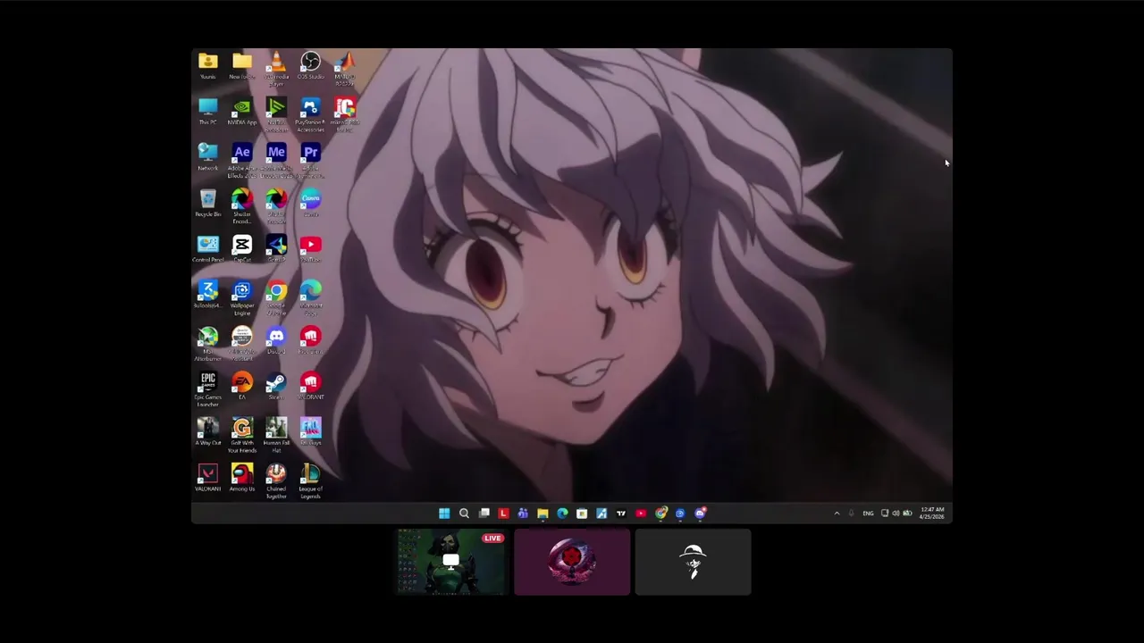Select the user profile folder icon
Screen dimensions: 1144x643
click(207, 66)
